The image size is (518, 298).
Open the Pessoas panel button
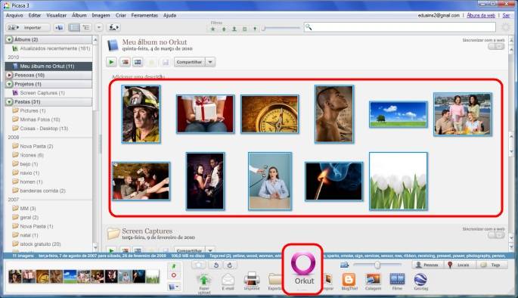tap(427, 265)
